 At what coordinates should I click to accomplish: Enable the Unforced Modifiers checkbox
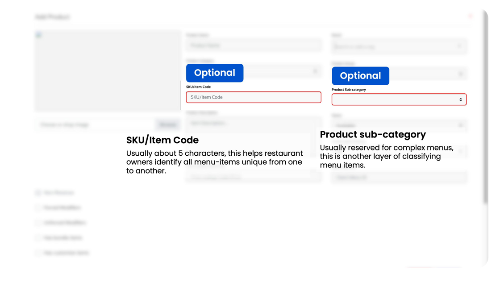[38, 222]
